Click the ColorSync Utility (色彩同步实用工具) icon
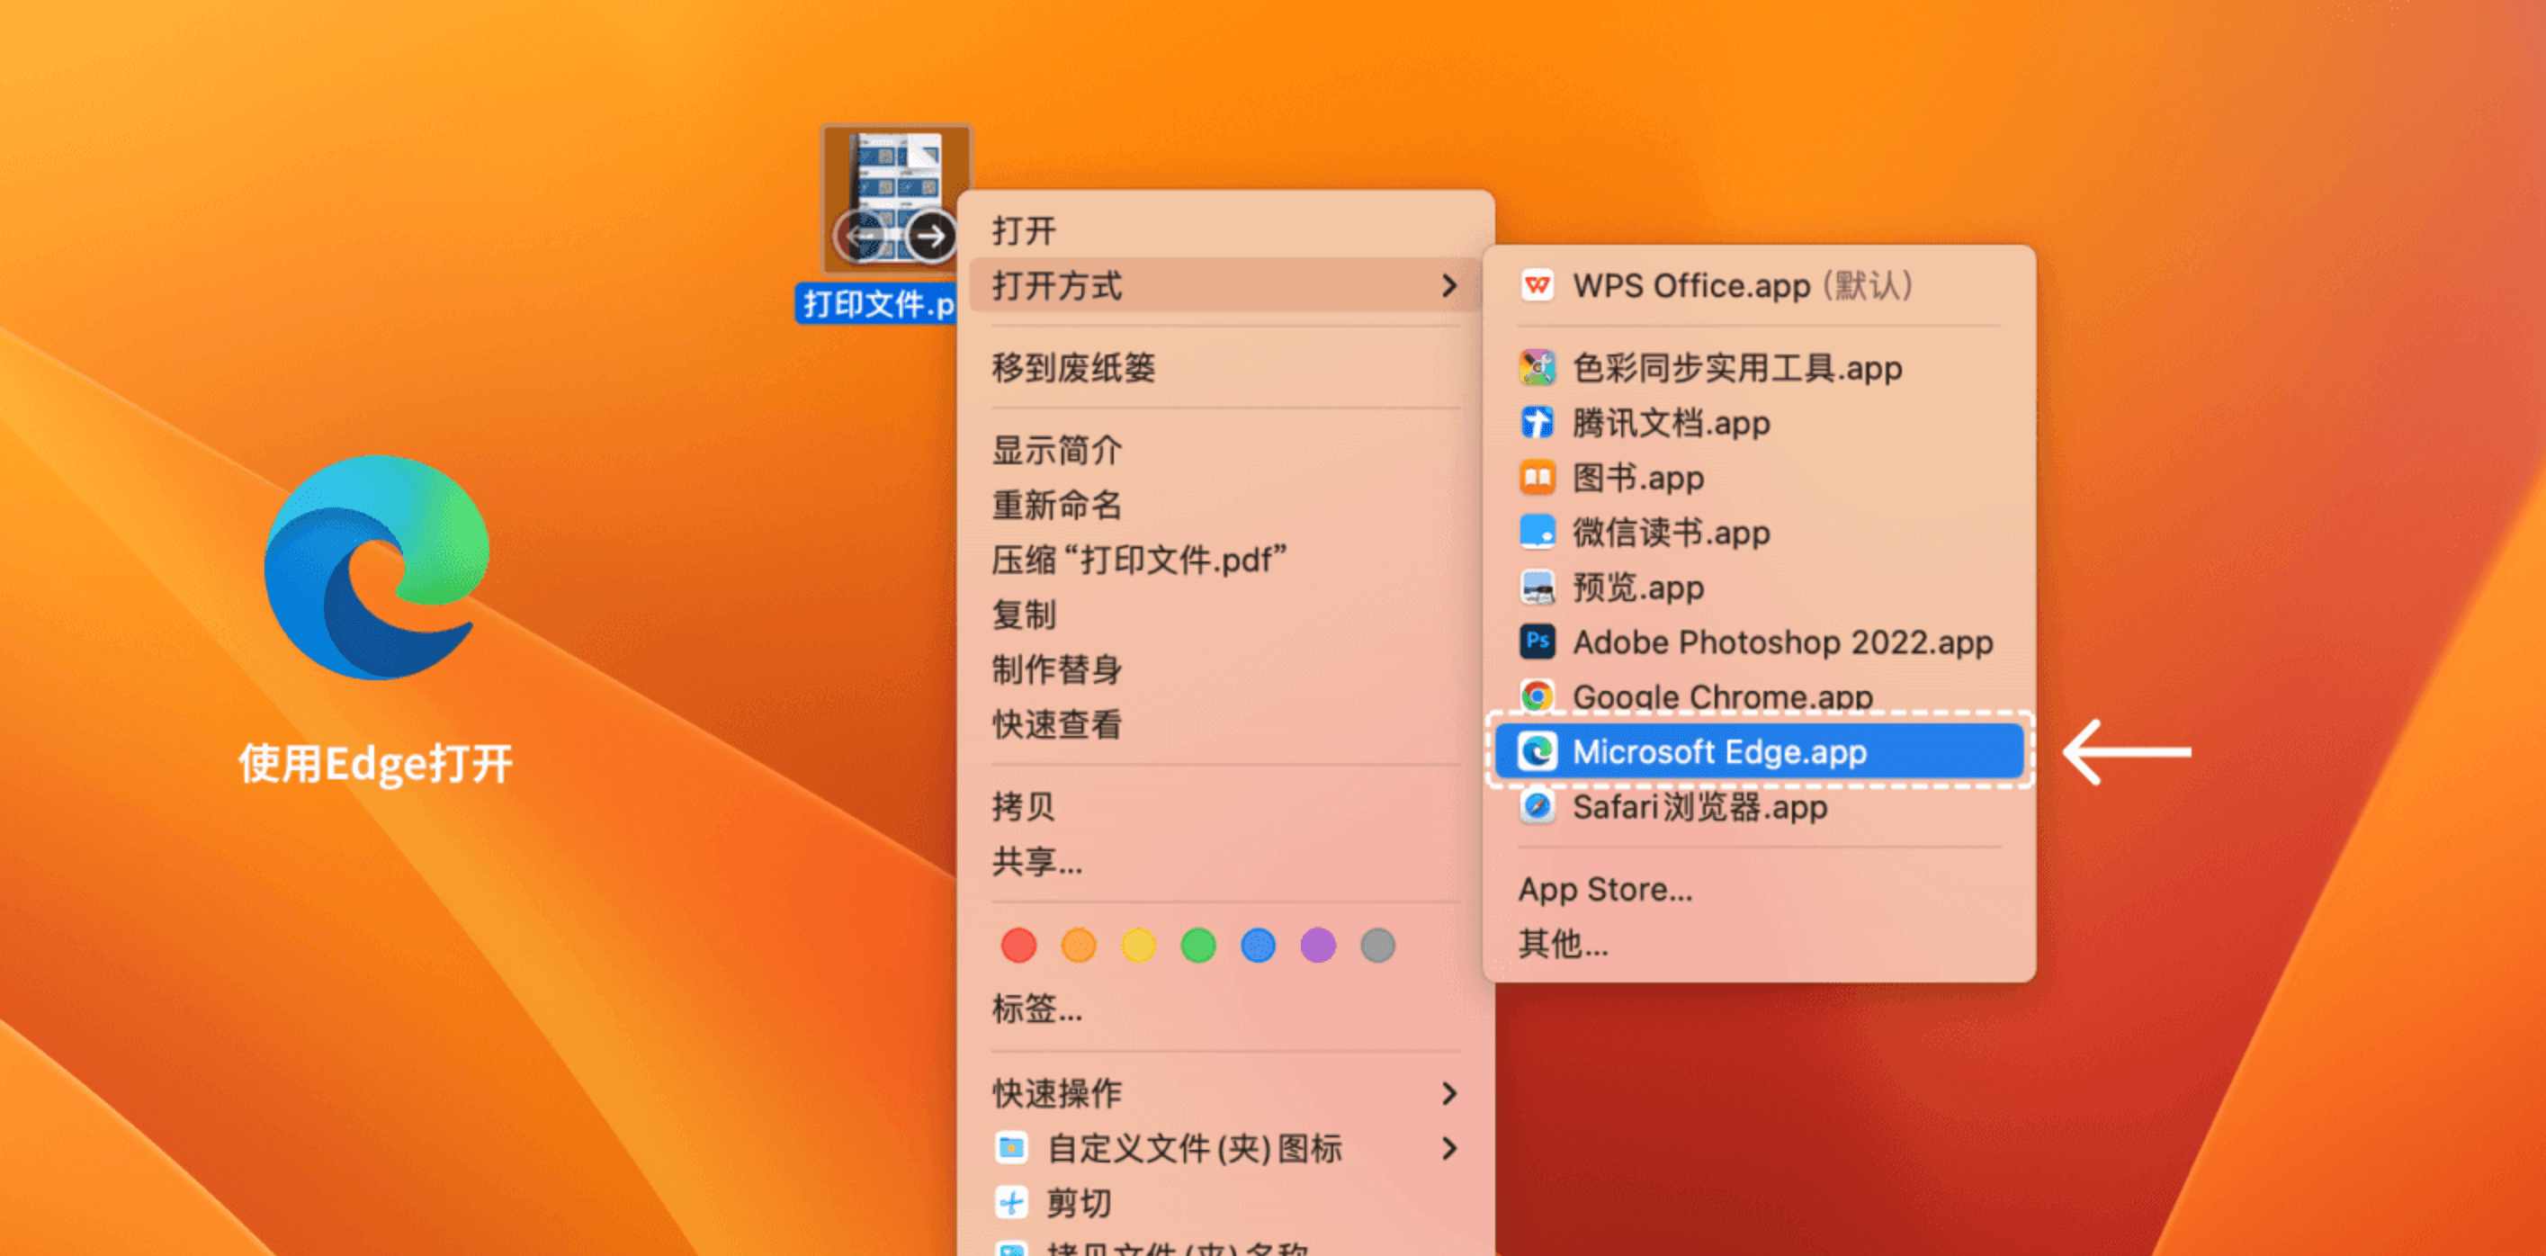Viewport: 2546px width, 1256px height. 1536,368
